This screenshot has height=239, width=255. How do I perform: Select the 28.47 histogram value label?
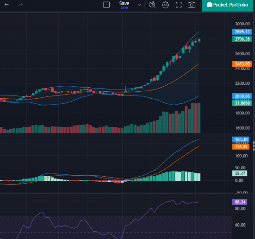[240, 173]
